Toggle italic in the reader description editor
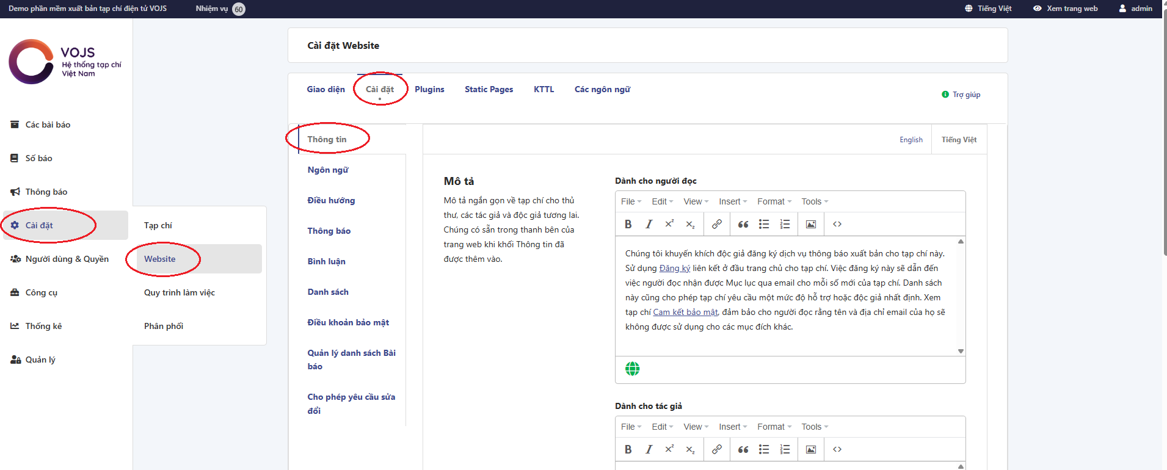Screen dimensions: 1167x470 (649, 224)
